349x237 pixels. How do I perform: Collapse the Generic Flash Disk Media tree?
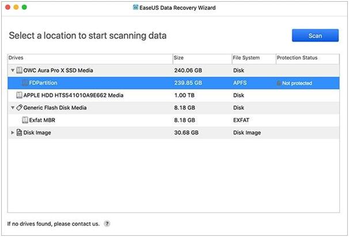click(13, 108)
